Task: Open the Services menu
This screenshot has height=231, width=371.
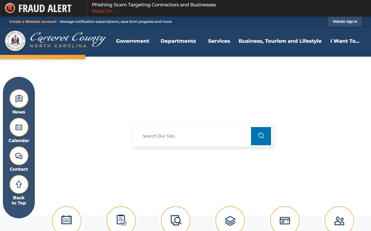Action: [x=219, y=41]
